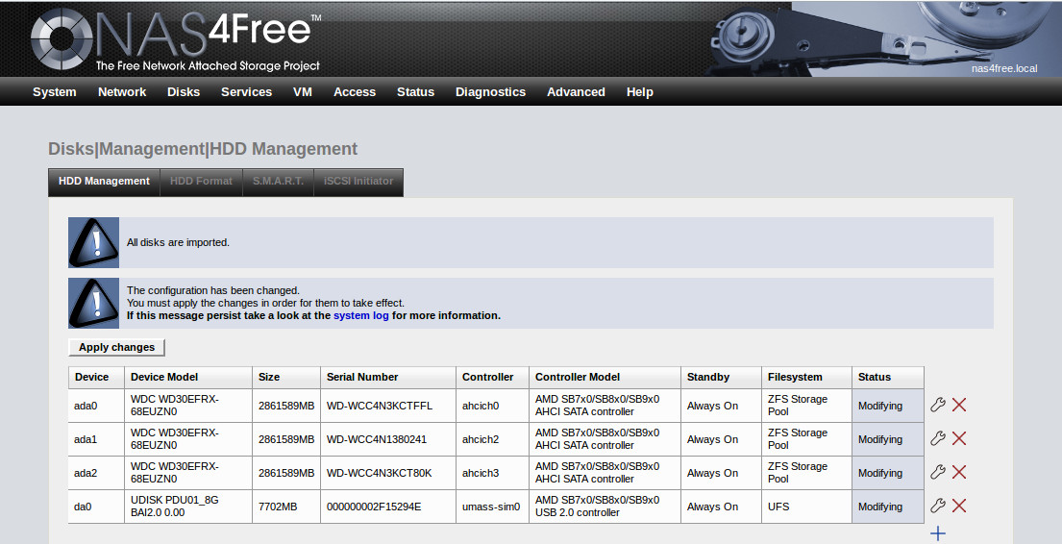This screenshot has width=1062, height=544.
Task: Follow the system log link
Action: pyautogui.click(x=361, y=315)
